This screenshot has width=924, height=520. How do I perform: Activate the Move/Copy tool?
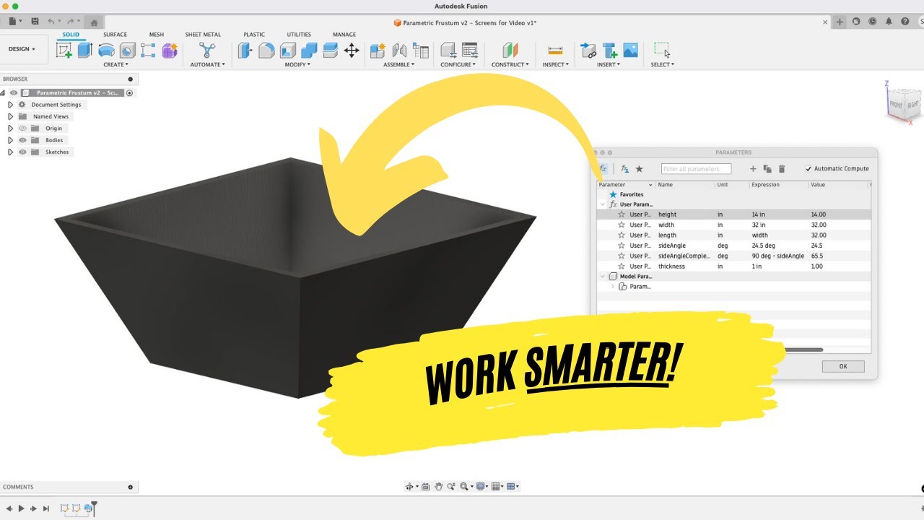(x=352, y=51)
